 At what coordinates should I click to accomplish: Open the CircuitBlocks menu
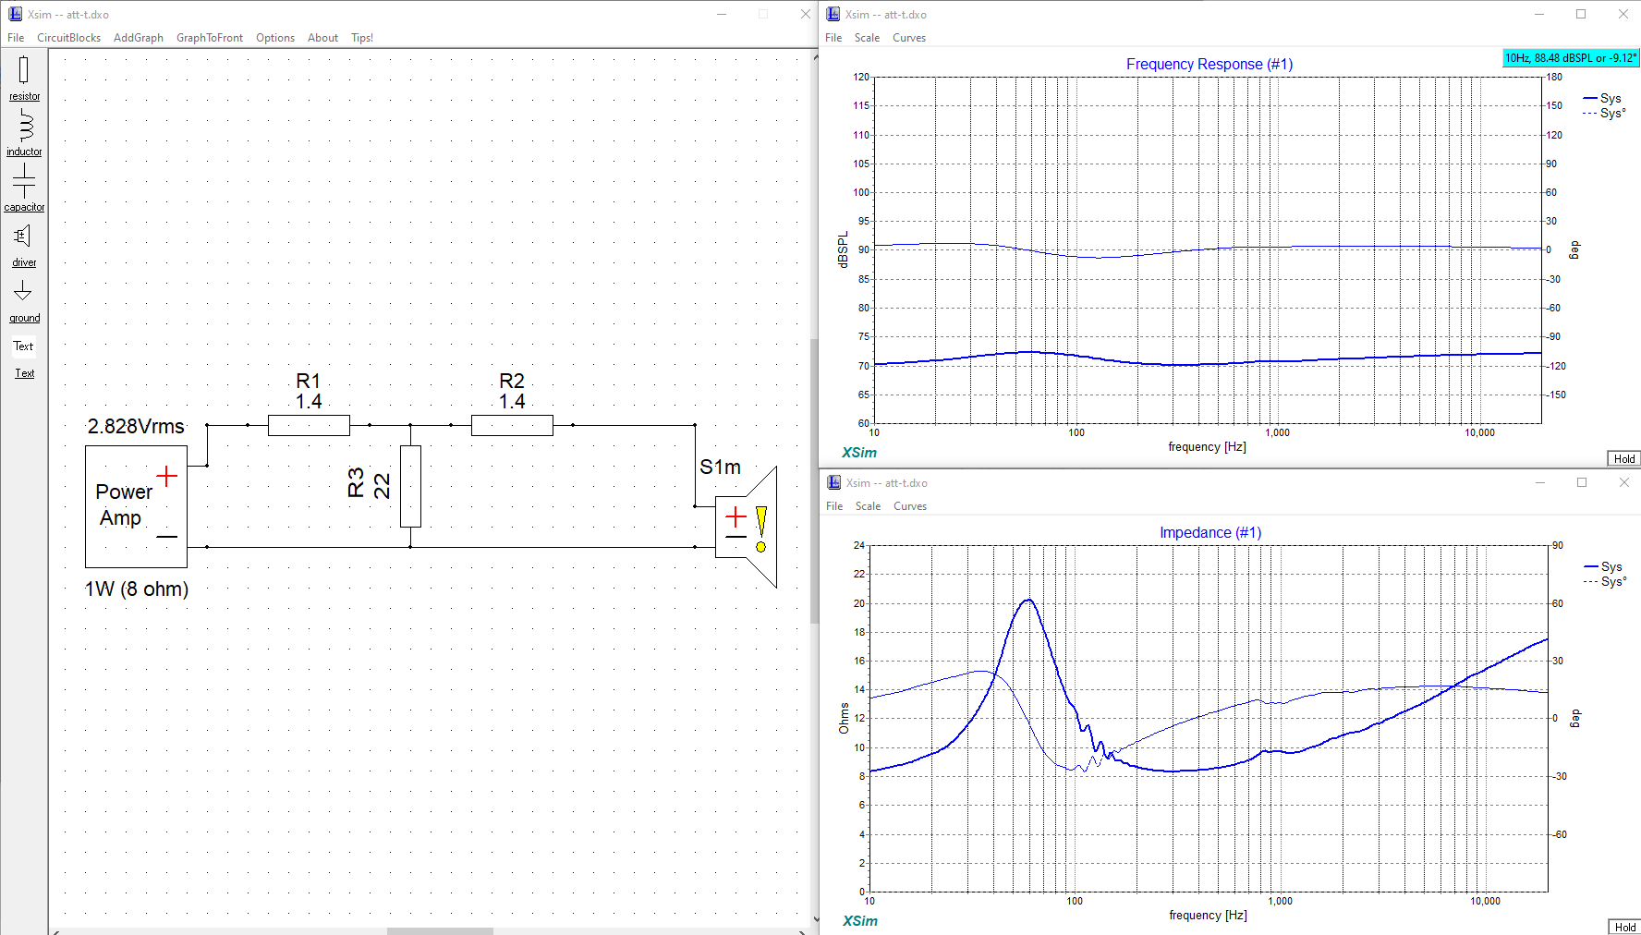click(68, 38)
